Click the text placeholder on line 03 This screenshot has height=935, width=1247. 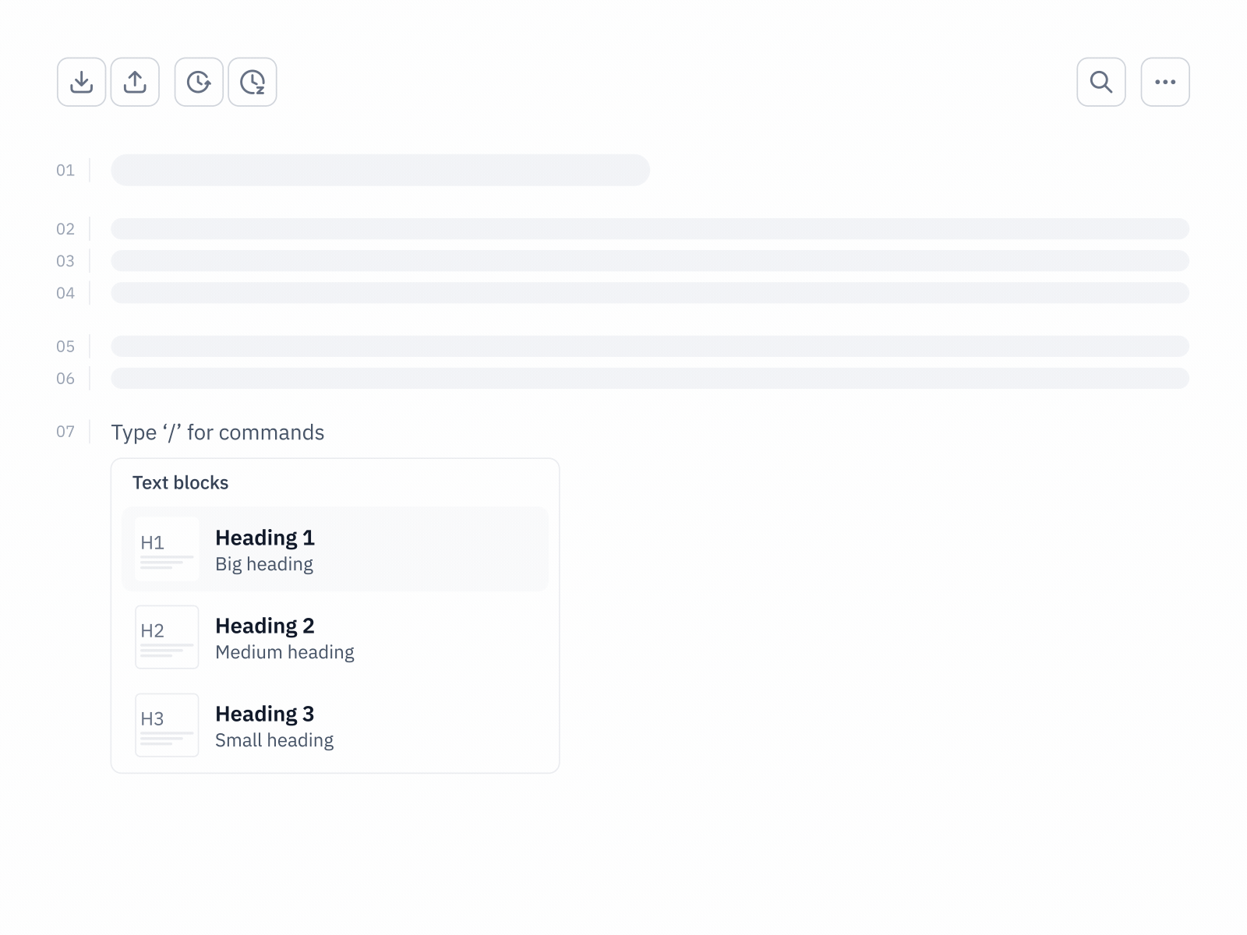click(649, 261)
